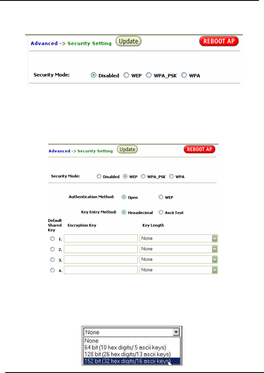The width and height of the screenshot is (264, 373).
Task: Select Disabled security mode in top panel
Action: (x=94, y=75)
